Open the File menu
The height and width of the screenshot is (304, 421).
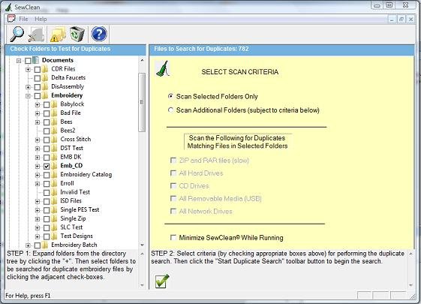pos(23,19)
